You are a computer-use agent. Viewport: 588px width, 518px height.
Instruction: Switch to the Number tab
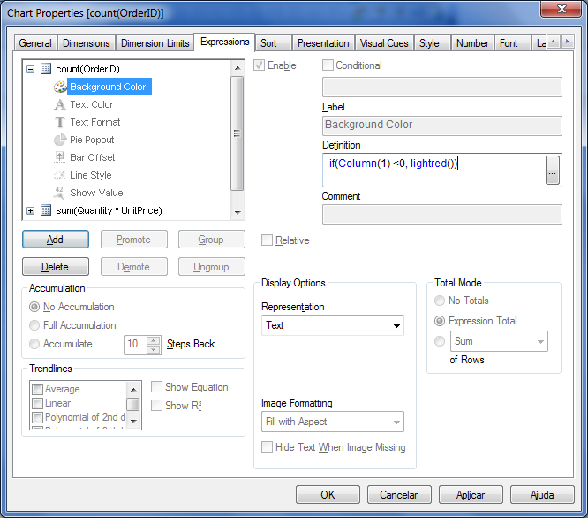click(x=472, y=43)
